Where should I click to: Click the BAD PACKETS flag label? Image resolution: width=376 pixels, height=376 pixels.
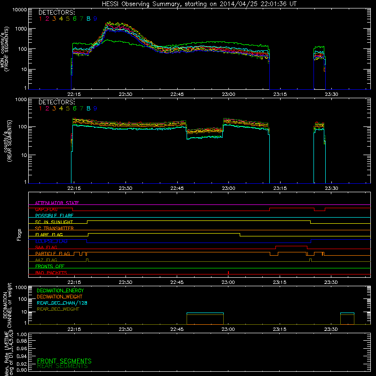coord(51,273)
